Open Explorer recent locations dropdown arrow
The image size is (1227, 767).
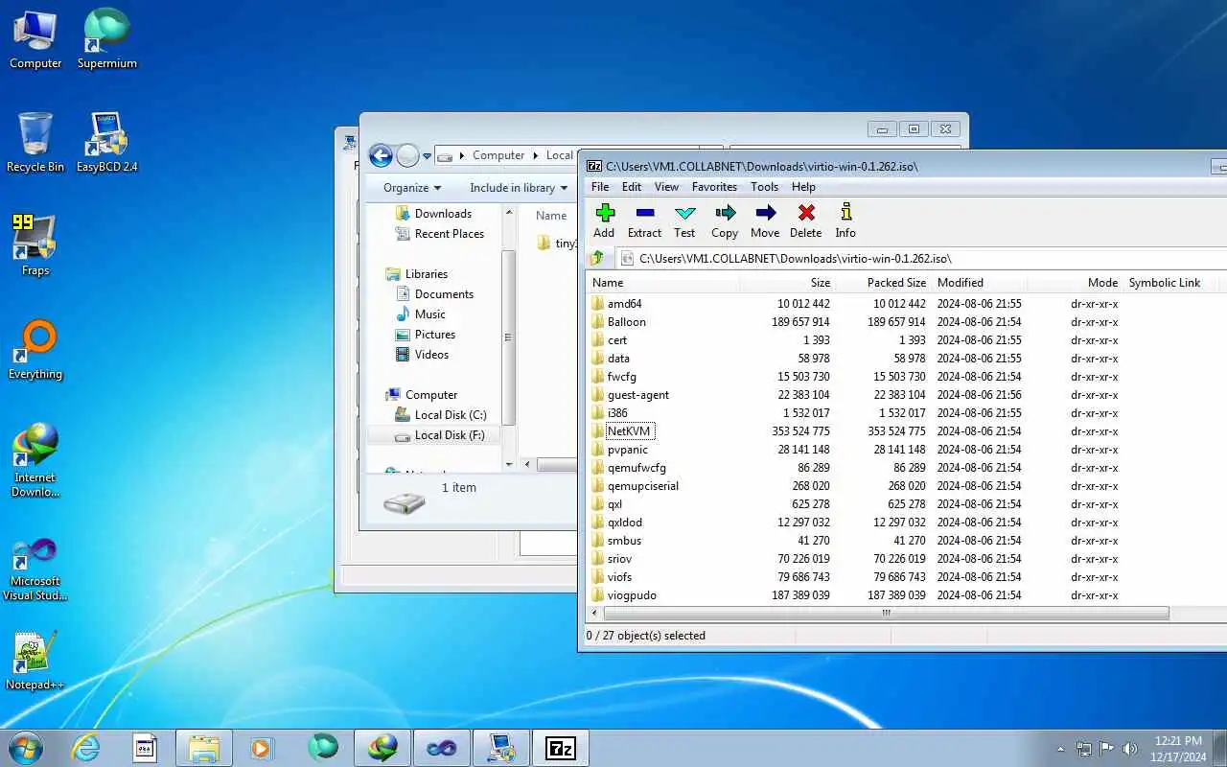(428, 156)
